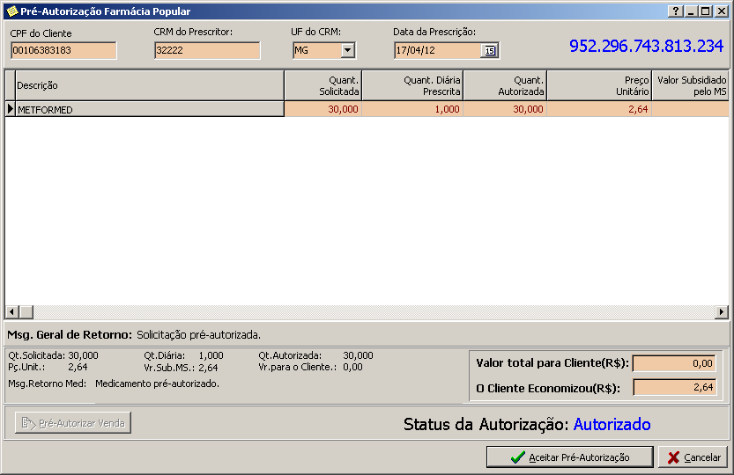Click the CPF do Cliente field
Screen dimensions: 734x475
point(63,50)
